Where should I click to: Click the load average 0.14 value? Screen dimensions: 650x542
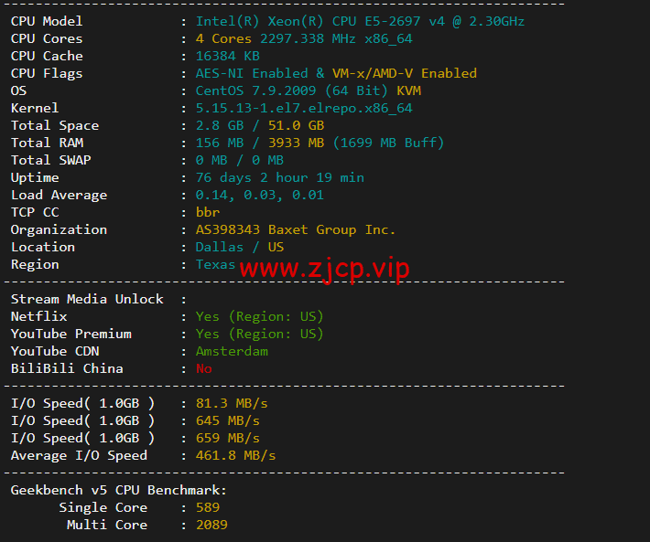(x=211, y=195)
